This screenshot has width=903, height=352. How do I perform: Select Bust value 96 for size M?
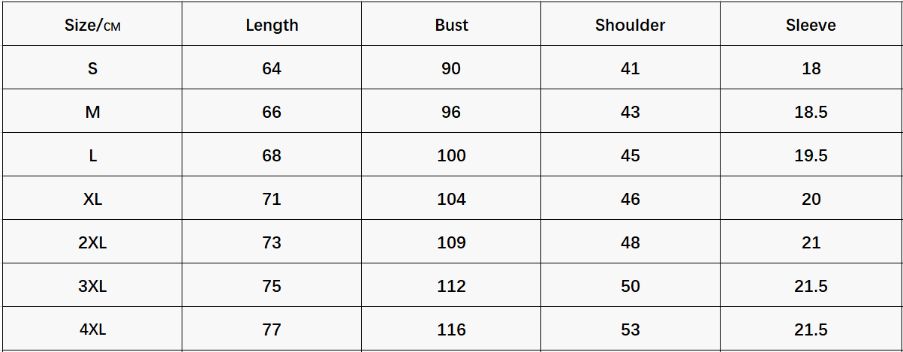[451, 112]
